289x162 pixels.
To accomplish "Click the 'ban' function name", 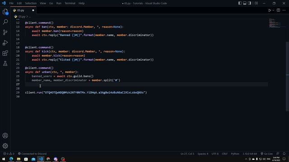I will coord(44,27).
